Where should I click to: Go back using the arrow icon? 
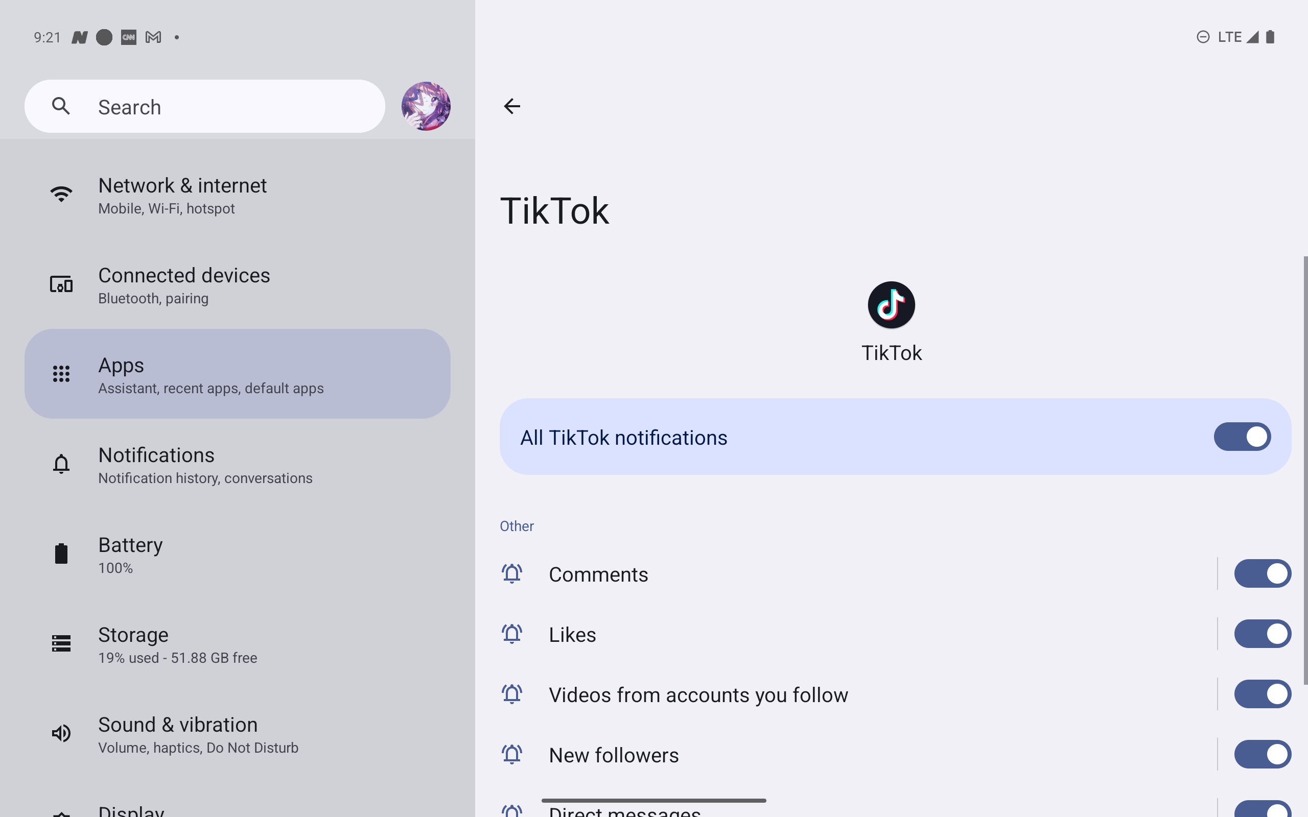pos(512,106)
